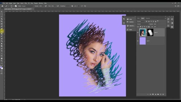Select the black-and-white layer mask thumbnail
181x102 pixels.
150,33
